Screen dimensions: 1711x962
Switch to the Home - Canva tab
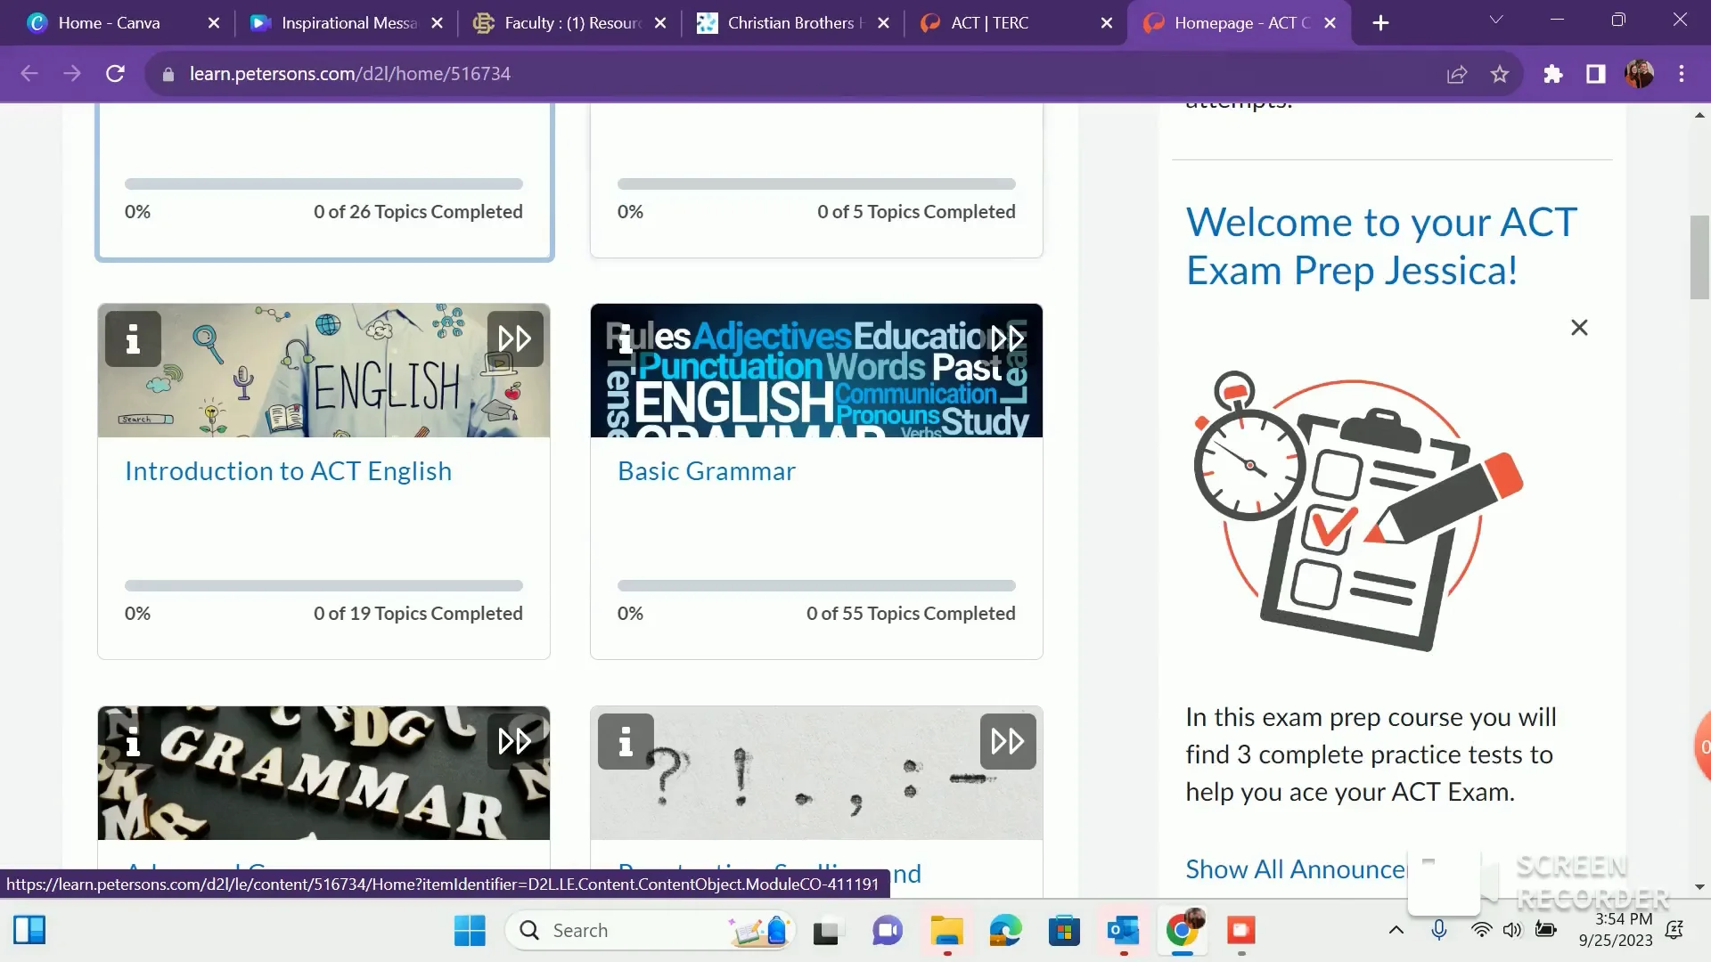pos(107,22)
